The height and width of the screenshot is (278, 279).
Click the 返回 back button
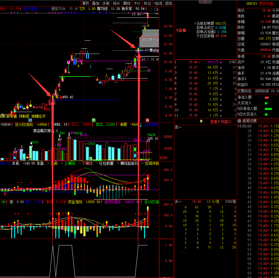click(x=169, y=3)
